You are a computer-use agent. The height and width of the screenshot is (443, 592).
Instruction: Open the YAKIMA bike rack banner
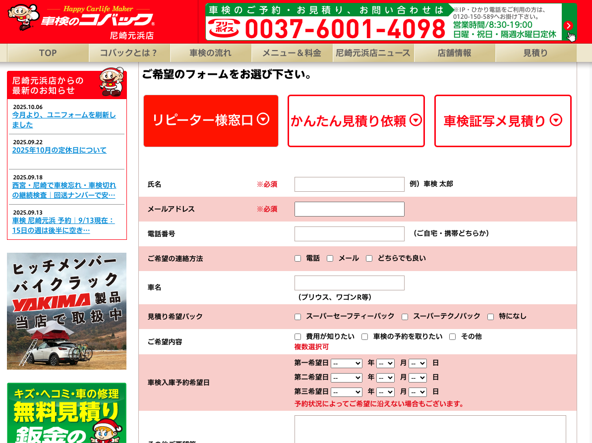[x=66, y=311]
